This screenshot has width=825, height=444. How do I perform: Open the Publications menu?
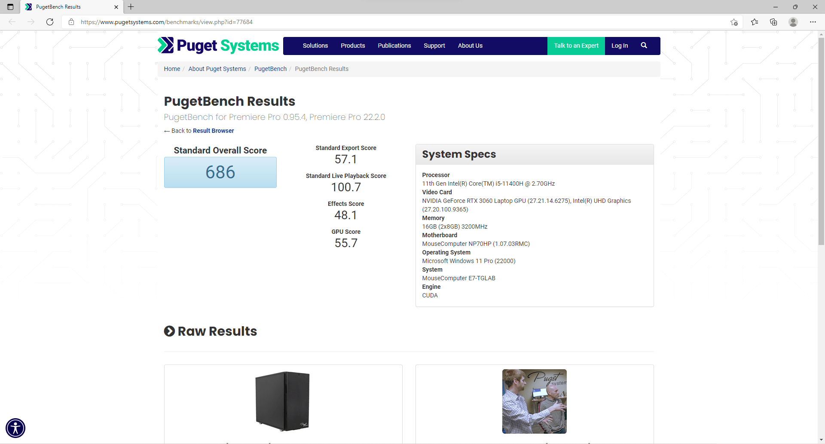[x=394, y=46]
